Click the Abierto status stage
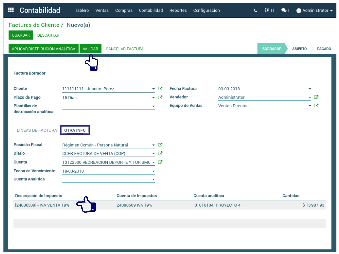This screenshot has height=254, width=339. [299, 49]
